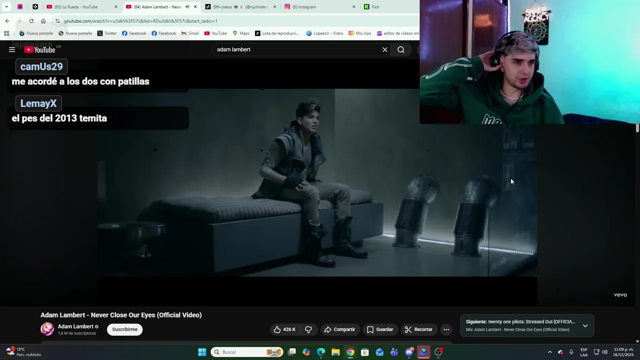640x360 pixels.
Task: Show hidden system tray icons chevron
Action: pyautogui.click(x=550, y=352)
